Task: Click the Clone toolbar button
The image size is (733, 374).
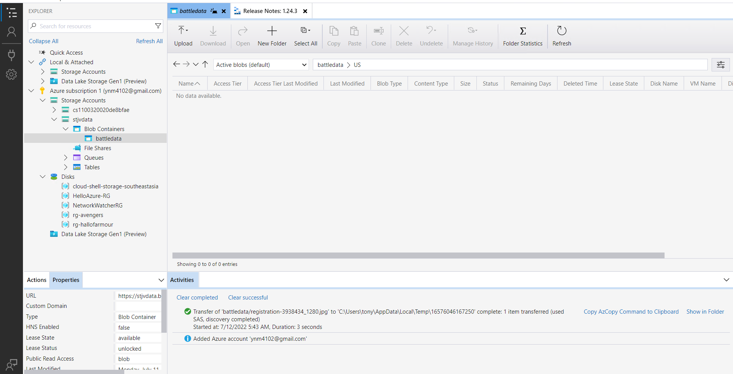Action: (x=379, y=36)
